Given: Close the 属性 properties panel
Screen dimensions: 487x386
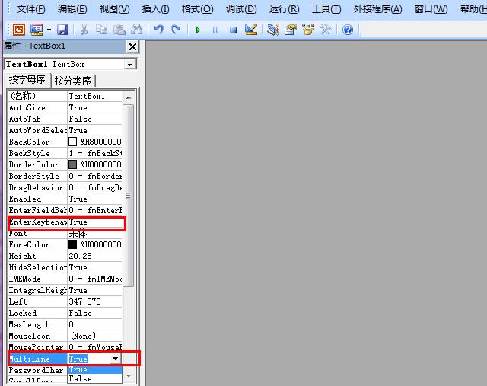Looking at the screenshot, I should 132,46.
